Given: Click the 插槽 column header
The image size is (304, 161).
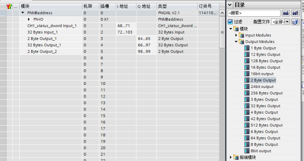Looking at the screenshot, I should click(x=107, y=7).
